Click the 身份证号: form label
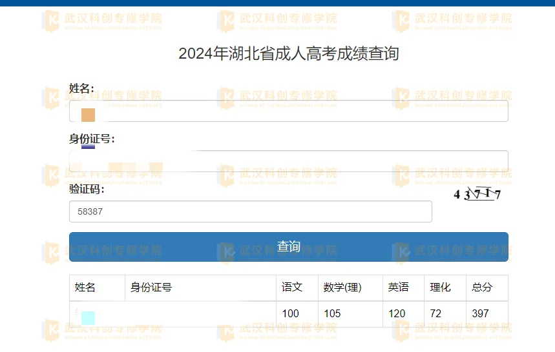The width and height of the screenshot is (555, 352). 92,139
